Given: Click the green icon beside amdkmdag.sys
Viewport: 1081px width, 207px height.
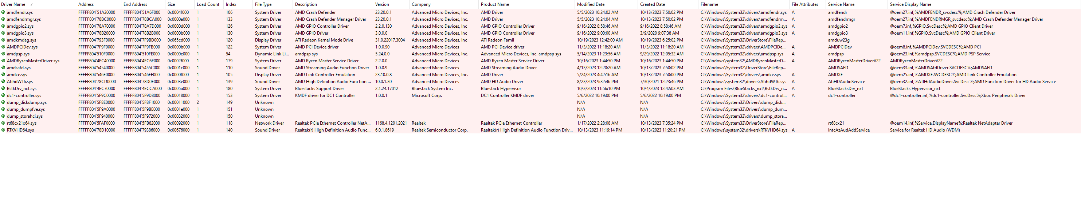Looking at the screenshot, I should click(x=3, y=40).
